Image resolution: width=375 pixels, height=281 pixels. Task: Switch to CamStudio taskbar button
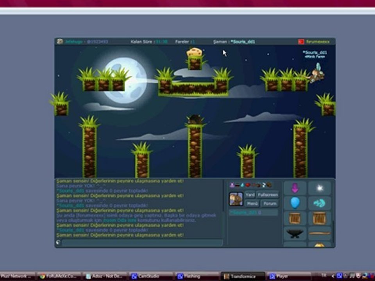[x=151, y=276]
